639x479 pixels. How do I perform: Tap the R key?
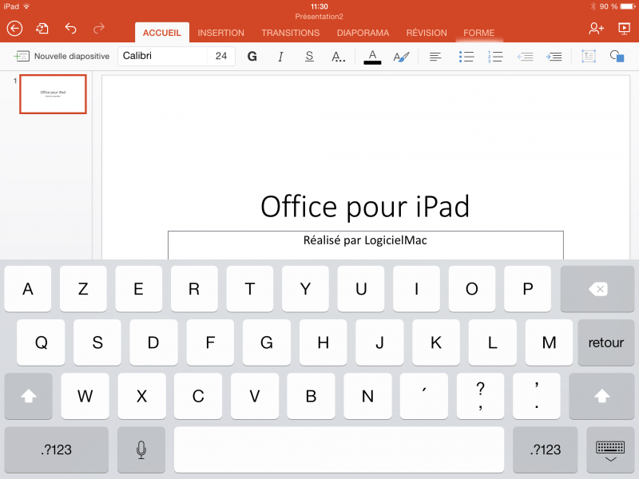[x=194, y=289]
